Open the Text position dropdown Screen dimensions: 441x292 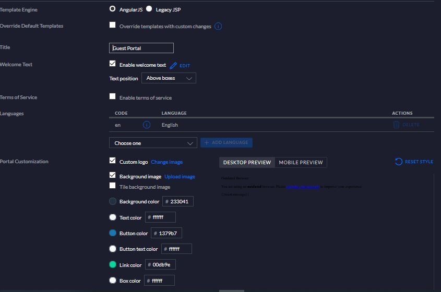click(168, 78)
